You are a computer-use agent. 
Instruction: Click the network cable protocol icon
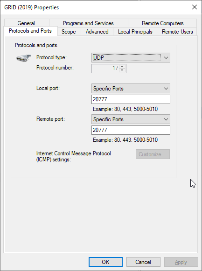(24, 58)
